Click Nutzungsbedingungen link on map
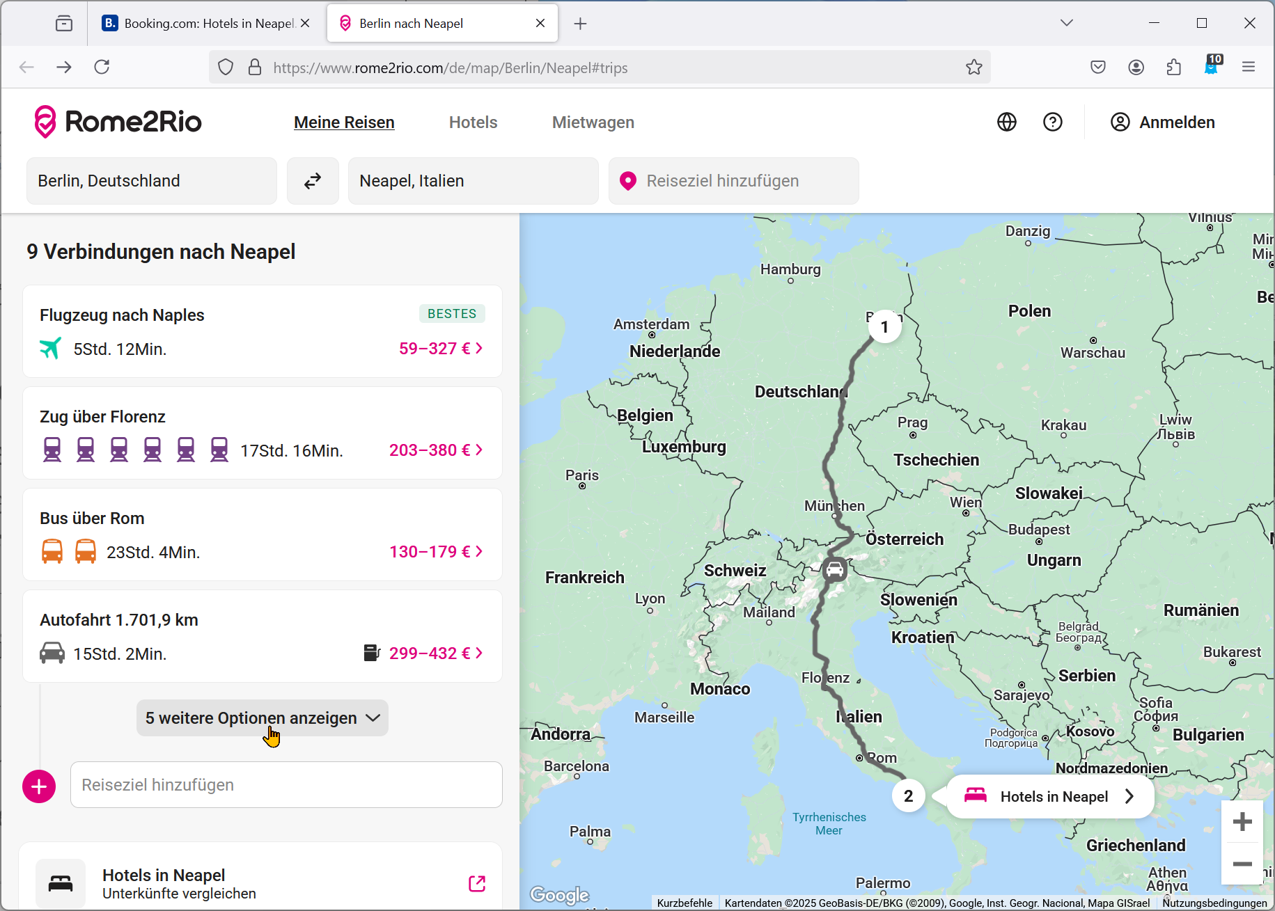1275x911 pixels. pos(1215,903)
